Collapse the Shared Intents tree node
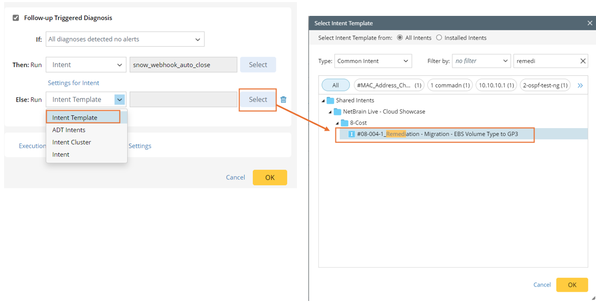596x303 pixels. pos(323,100)
